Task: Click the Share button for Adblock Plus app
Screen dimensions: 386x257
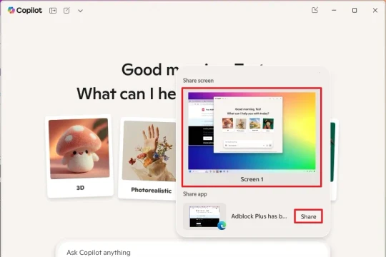Action: tap(308, 216)
